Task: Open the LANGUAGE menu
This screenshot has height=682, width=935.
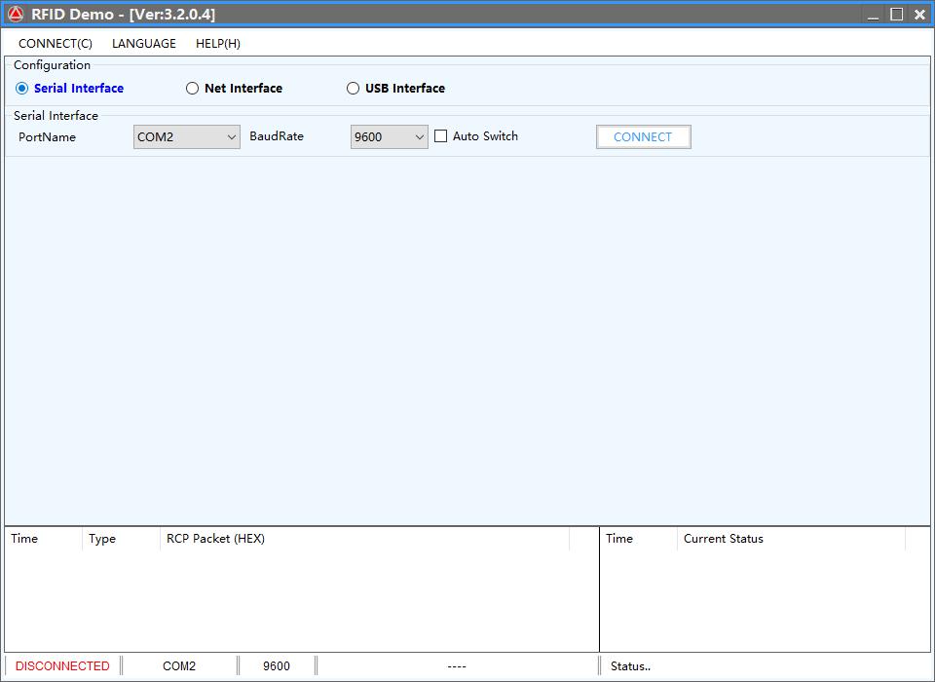Action: coord(144,44)
